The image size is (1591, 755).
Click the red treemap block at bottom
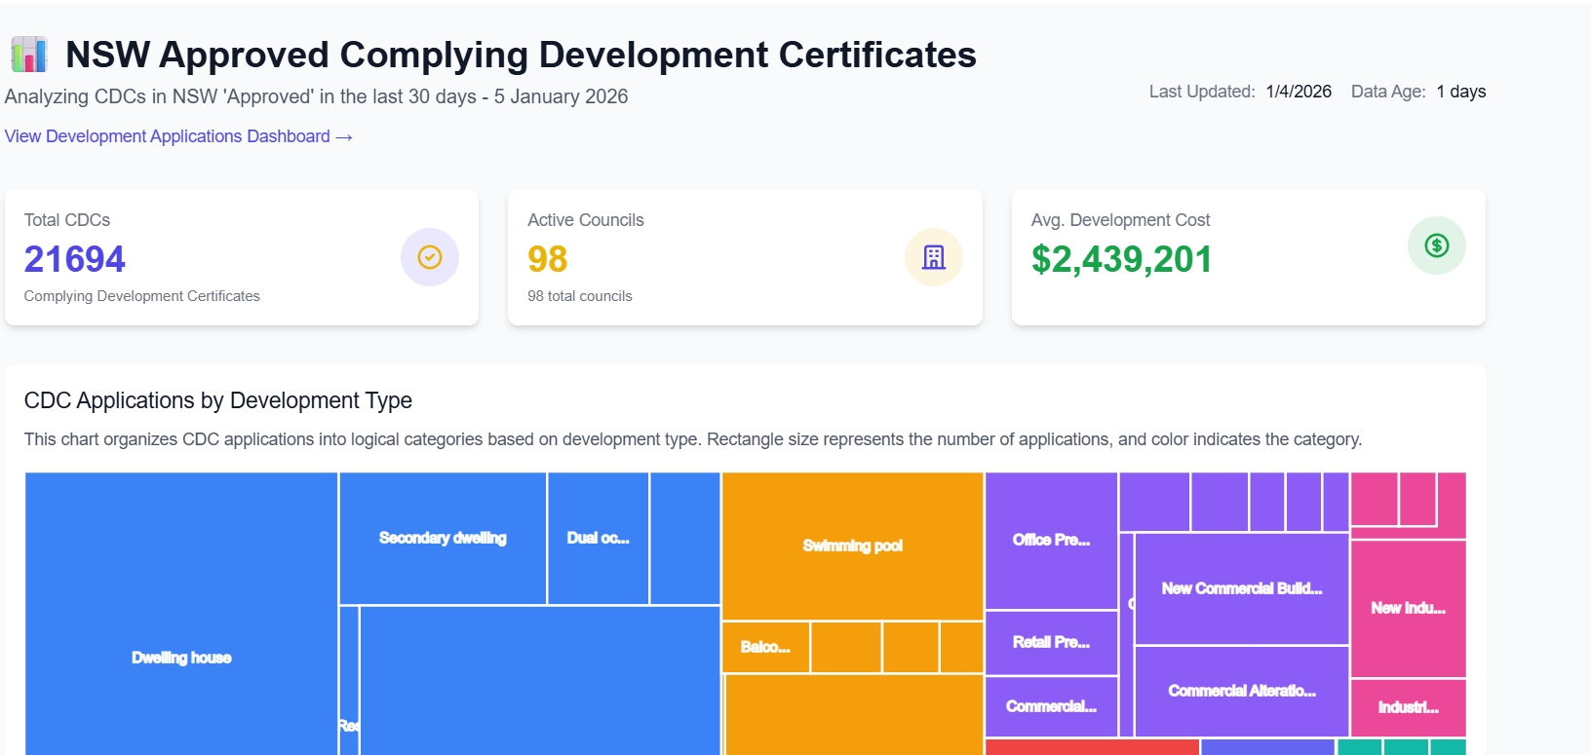pos(1092,747)
